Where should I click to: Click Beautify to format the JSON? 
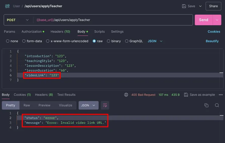(212, 41)
